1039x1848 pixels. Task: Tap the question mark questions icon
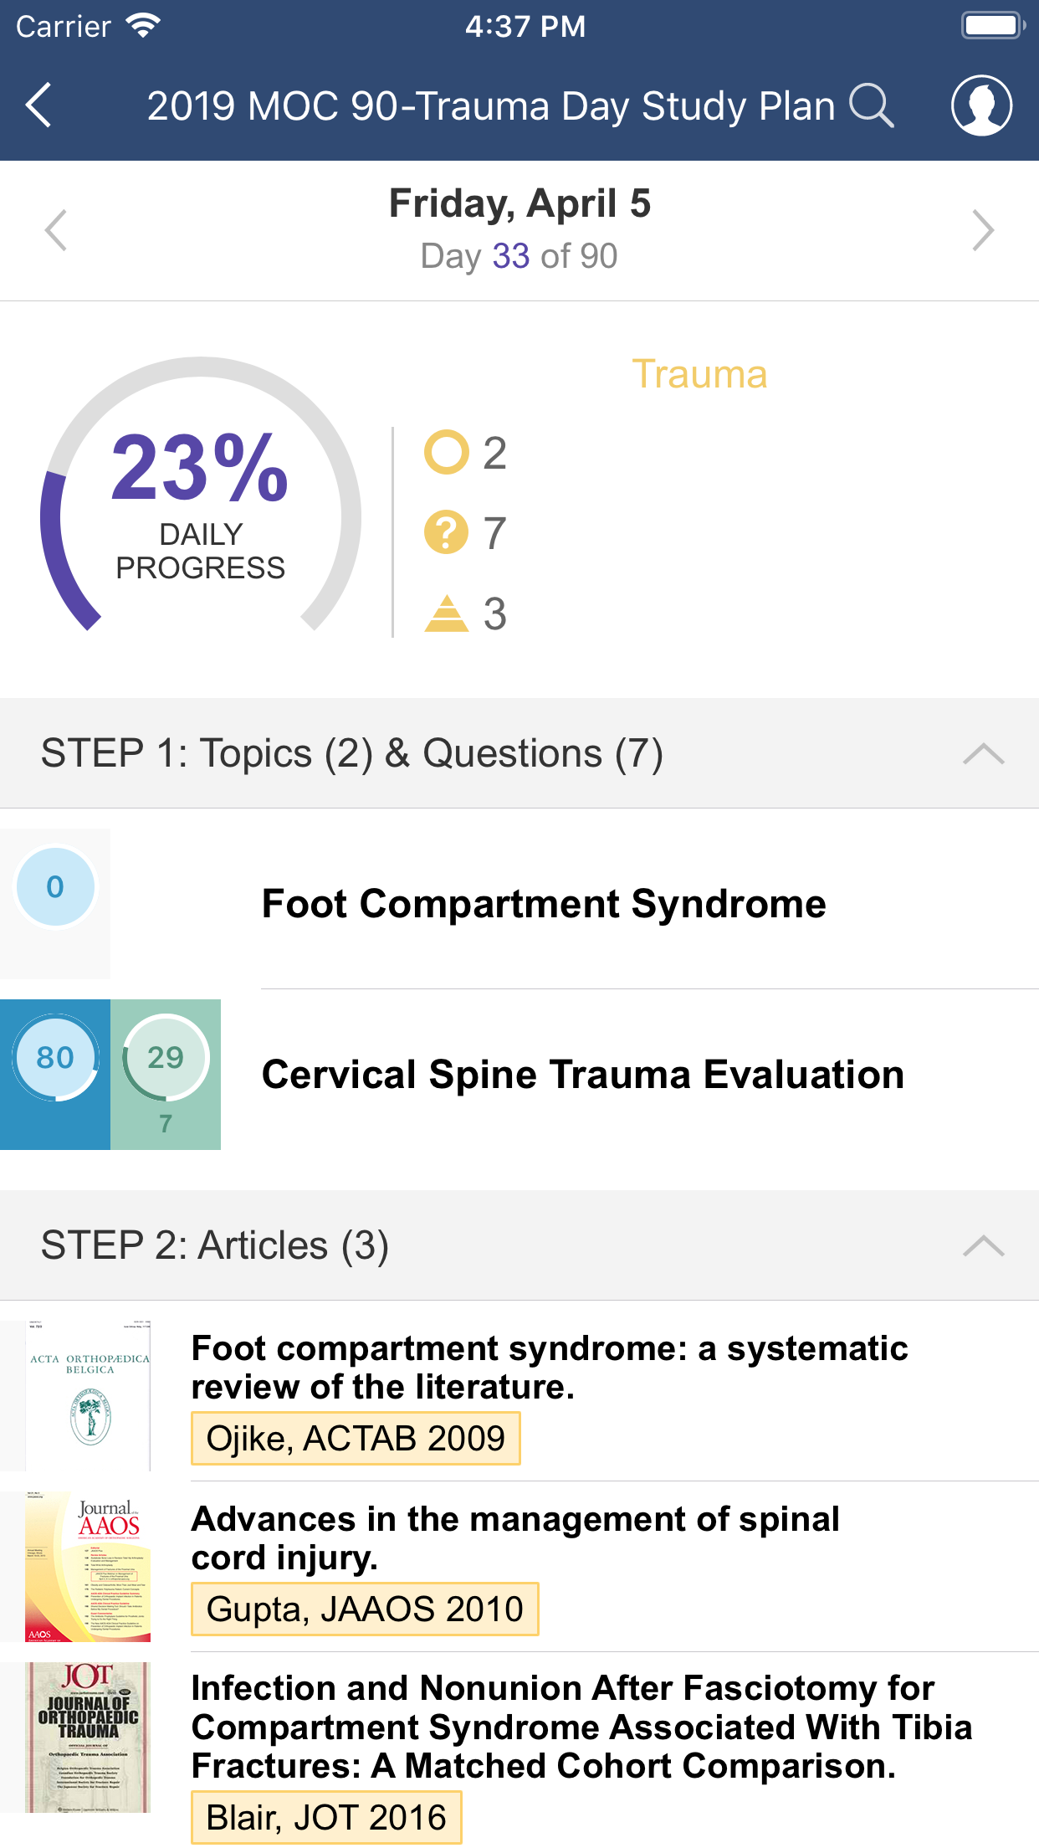coord(447,533)
